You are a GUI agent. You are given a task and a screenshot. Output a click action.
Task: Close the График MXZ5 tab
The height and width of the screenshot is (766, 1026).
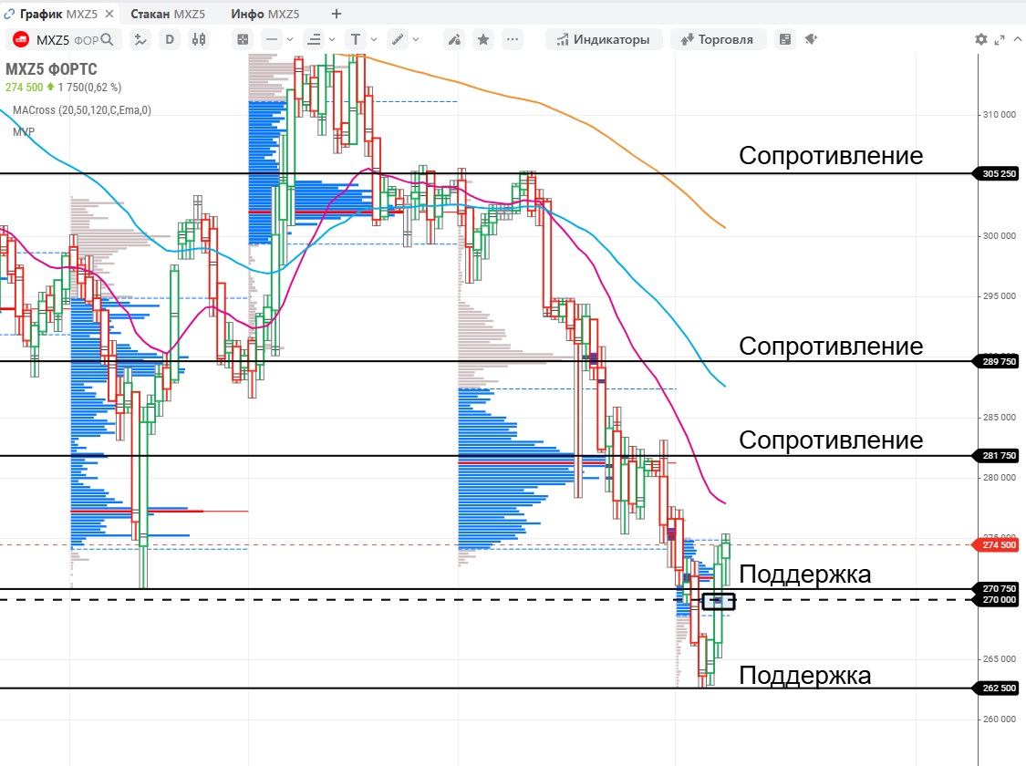(x=109, y=14)
